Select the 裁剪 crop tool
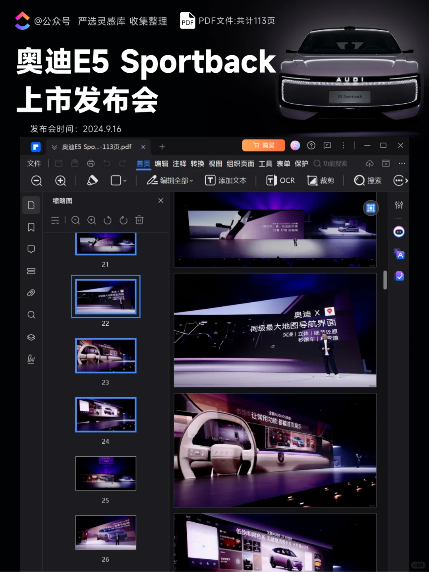This screenshot has height=572, width=429. tap(321, 180)
